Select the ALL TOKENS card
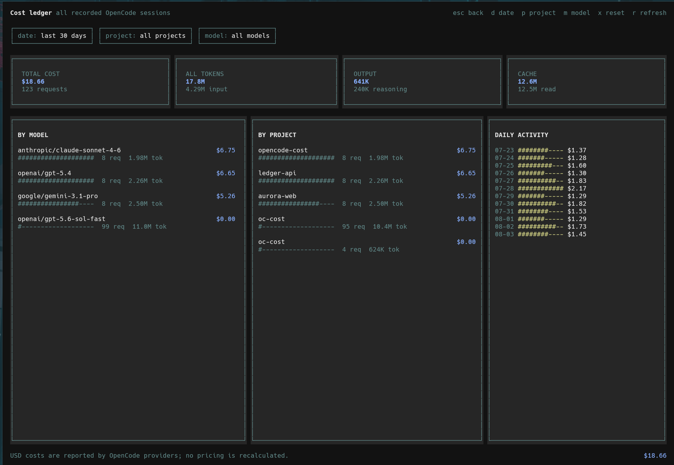The width and height of the screenshot is (674, 465). [x=256, y=82]
